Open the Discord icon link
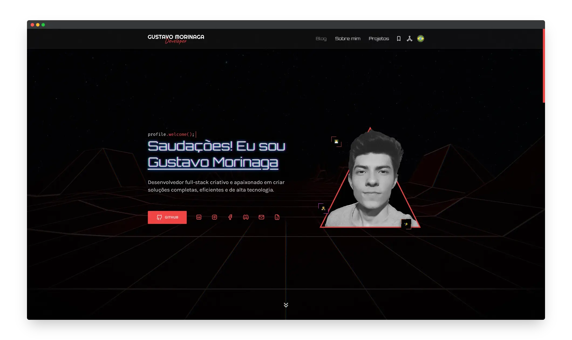The image size is (572, 340). (x=246, y=217)
